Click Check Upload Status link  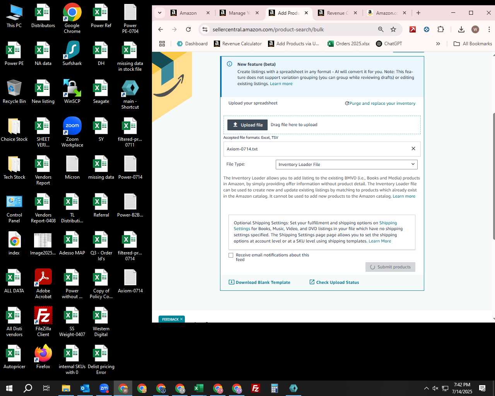334,282
